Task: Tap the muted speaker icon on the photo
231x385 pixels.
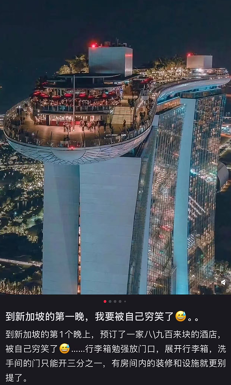Action: coord(223,282)
